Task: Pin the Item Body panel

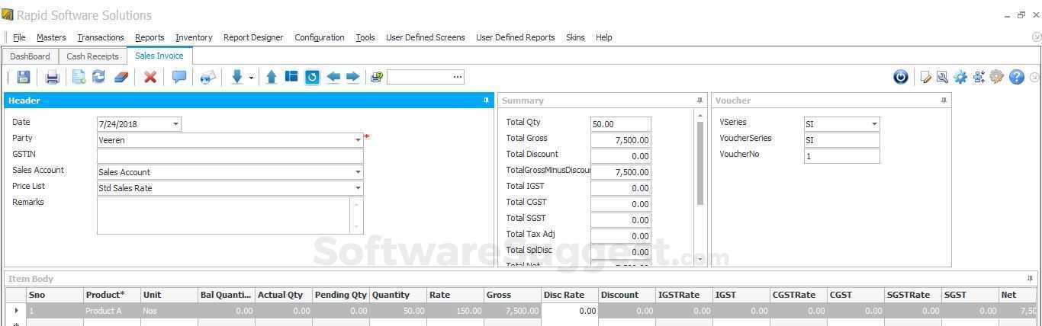Action: 1030,279
